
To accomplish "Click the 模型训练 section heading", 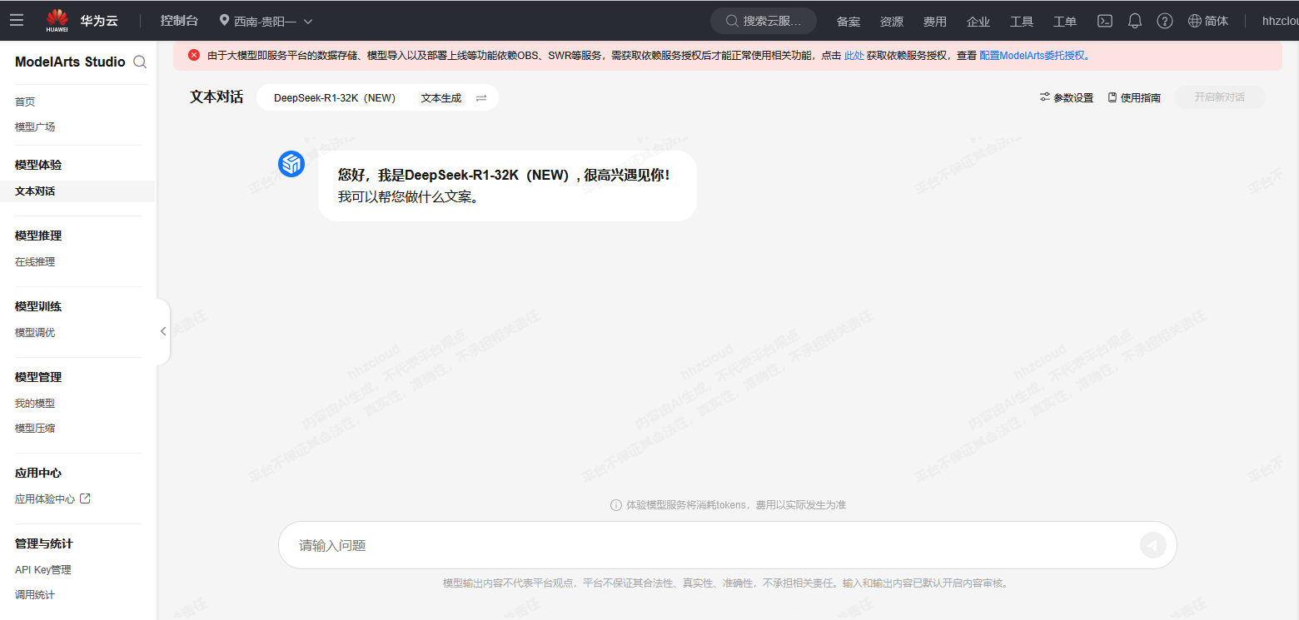I will tap(38, 306).
